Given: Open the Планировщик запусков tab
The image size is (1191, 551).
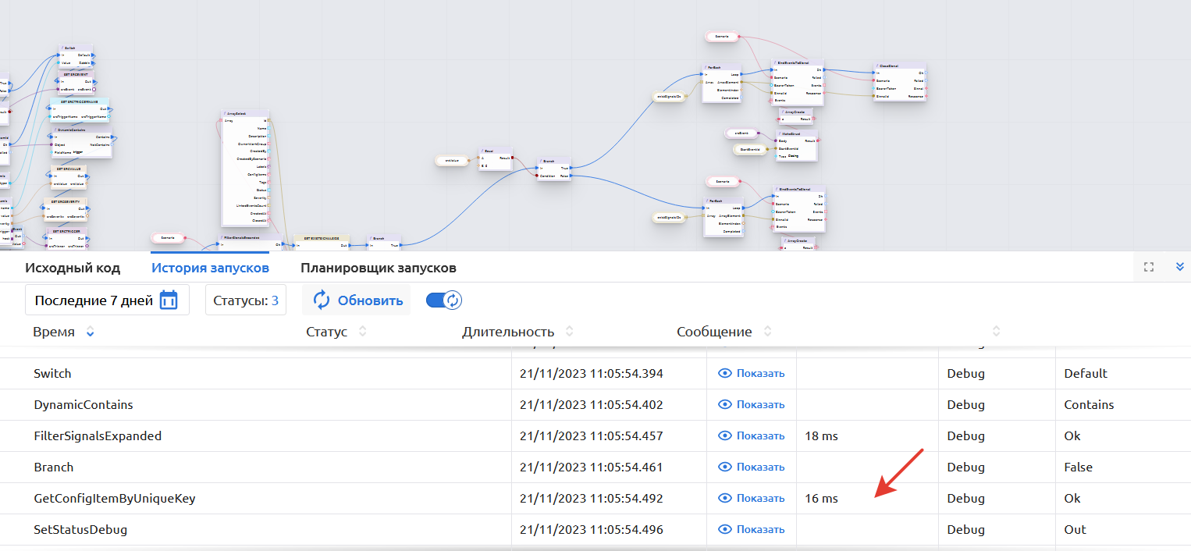Looking at the screenshot, I should (x=378, y=268).
